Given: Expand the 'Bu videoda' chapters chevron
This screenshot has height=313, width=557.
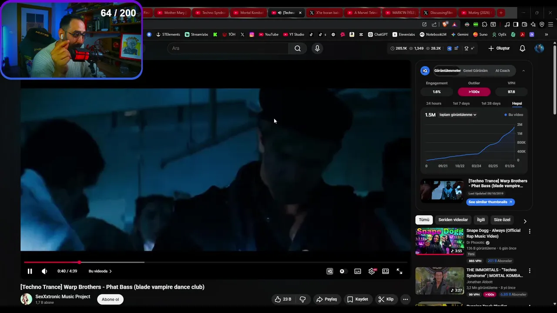Looking at the screenshot, I should point(111,271).
